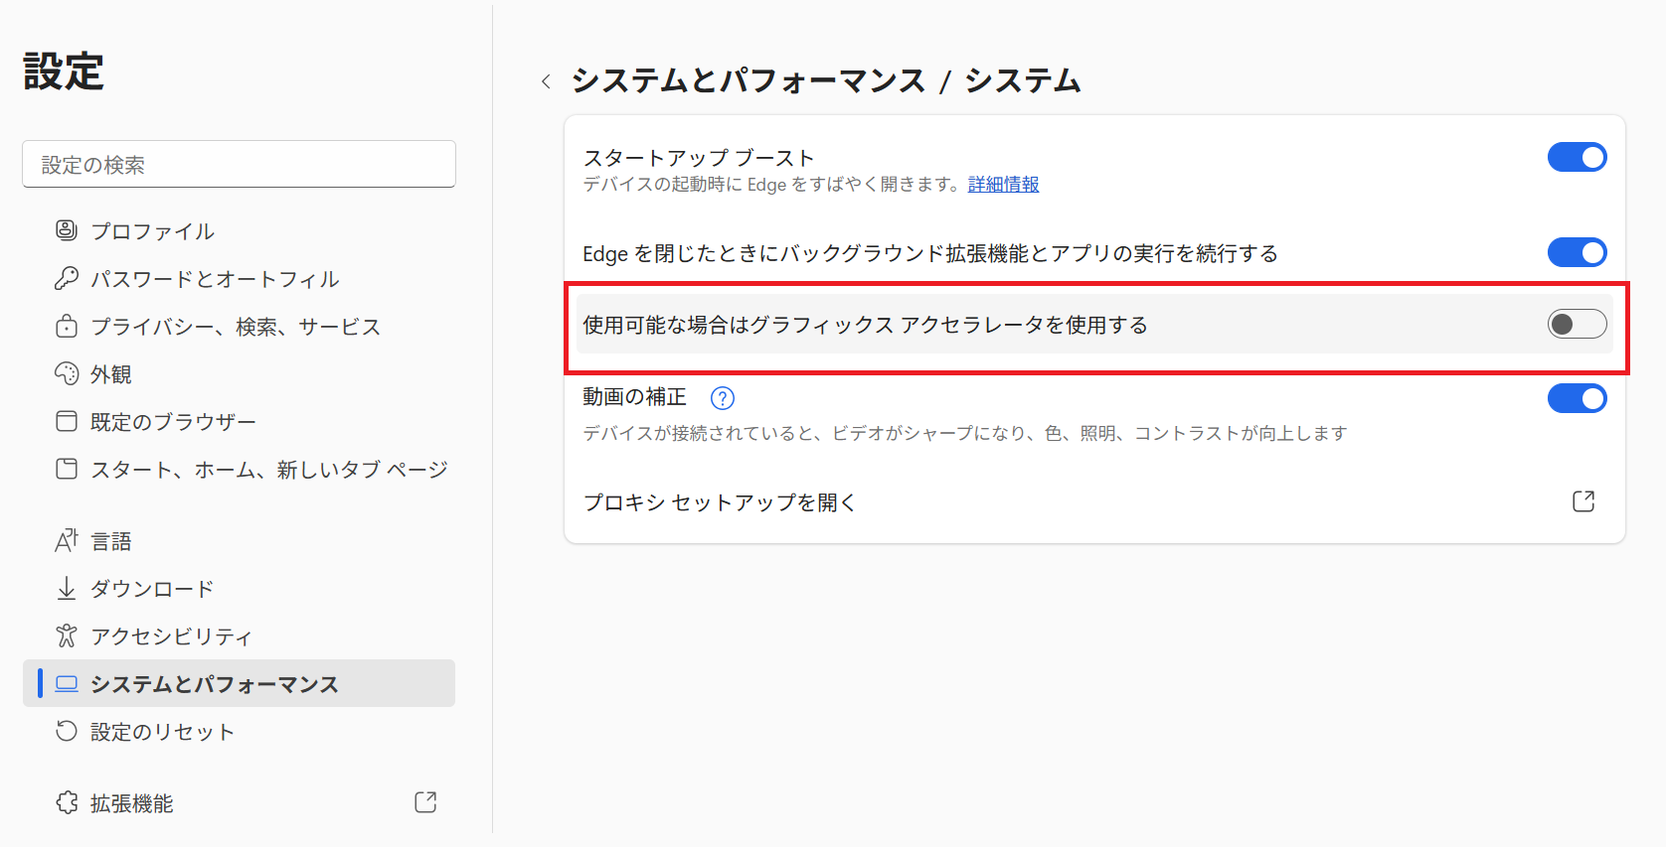Open スタート、ホーム、新しいタブ ページ section
The width and height of the screenshot is (1666, 847).
click(x=268, y=470)
